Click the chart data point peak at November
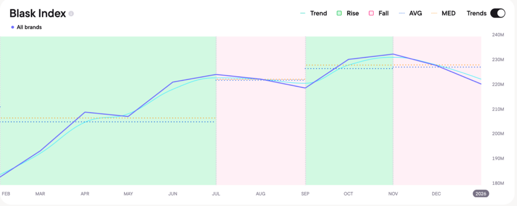517x206 pixels. point(393,54)
